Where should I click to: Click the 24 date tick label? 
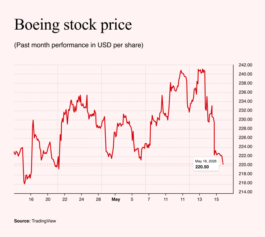point(82,199)
